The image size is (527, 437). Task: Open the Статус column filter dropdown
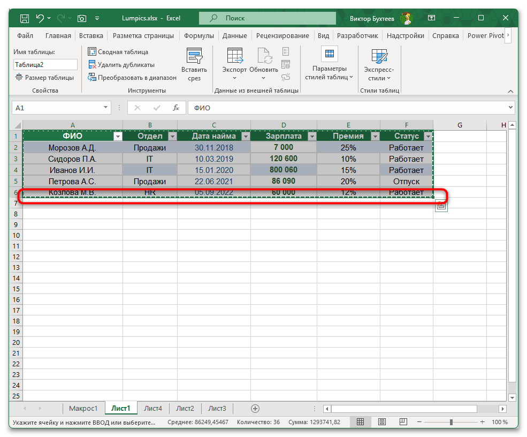point(427,135)
